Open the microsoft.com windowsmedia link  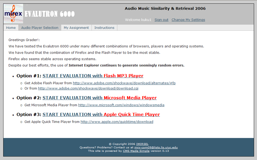coord(121,105)
